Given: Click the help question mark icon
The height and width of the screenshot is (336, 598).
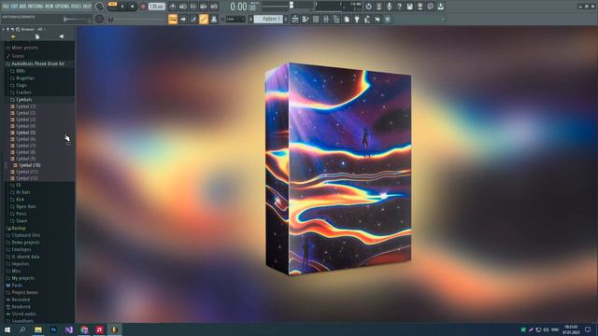Looking at the screenshot, I should pyautogui.click(x=399, y=7).
